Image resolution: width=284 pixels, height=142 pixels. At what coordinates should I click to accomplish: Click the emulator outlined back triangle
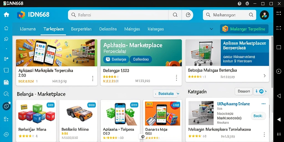(278, 96)
